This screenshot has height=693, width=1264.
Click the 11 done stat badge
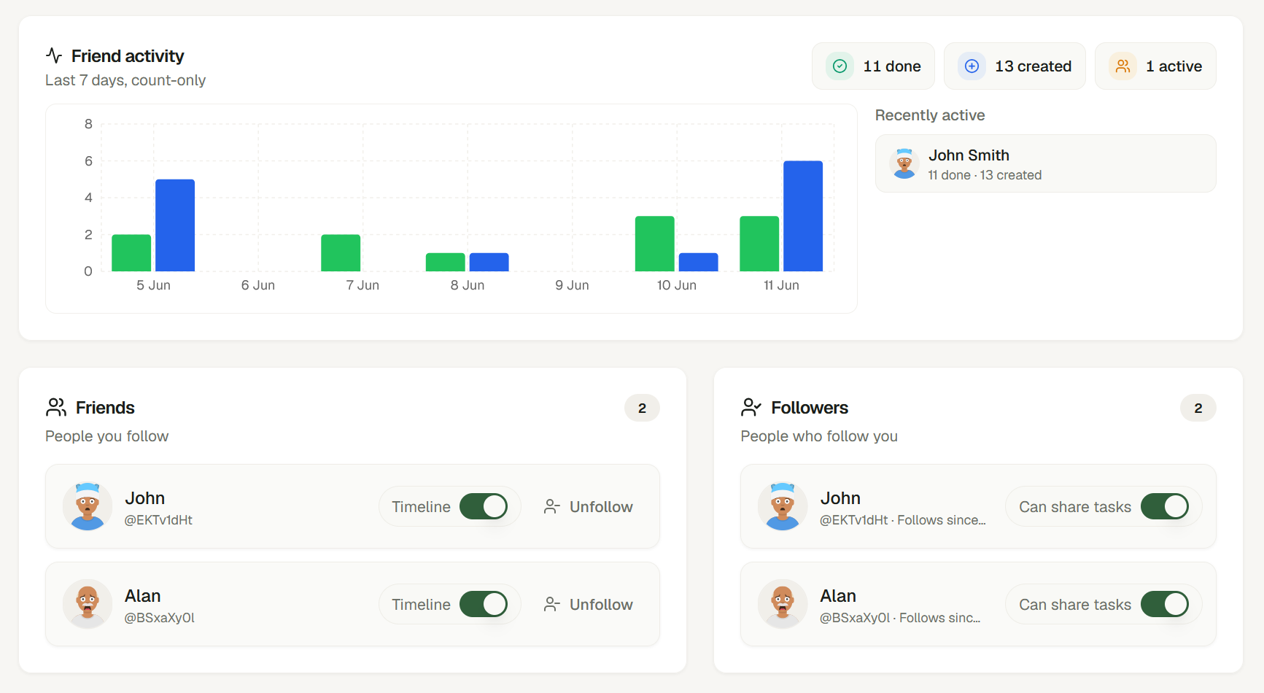(873, 66)
